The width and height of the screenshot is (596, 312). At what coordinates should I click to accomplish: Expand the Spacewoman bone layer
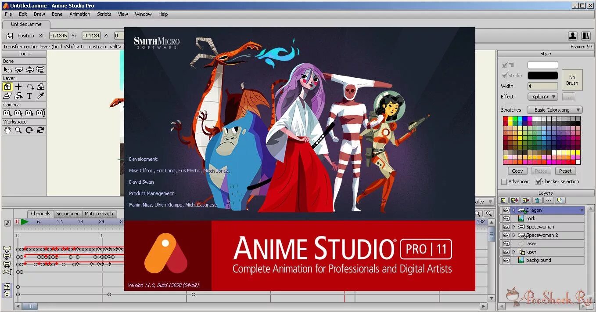pyautogui.click(x=513, y=227)
